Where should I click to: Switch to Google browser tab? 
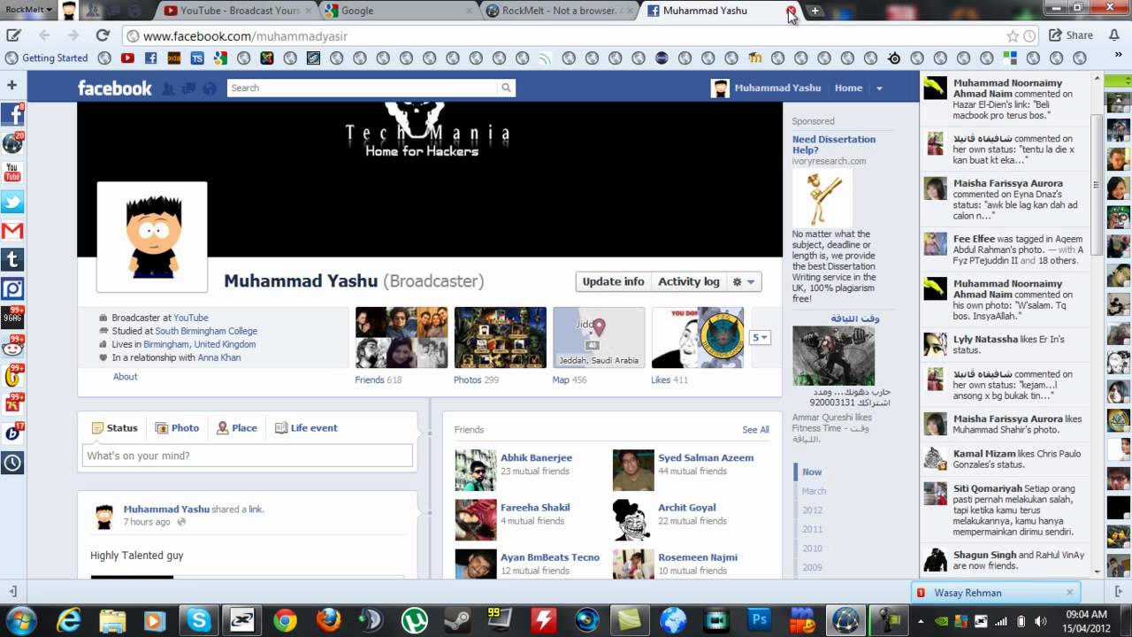click(x=396, y=11)
